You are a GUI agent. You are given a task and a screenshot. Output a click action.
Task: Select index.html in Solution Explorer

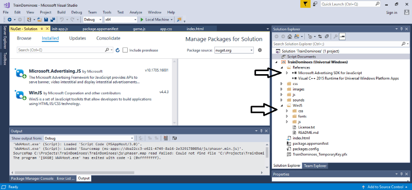coord(301,138)
